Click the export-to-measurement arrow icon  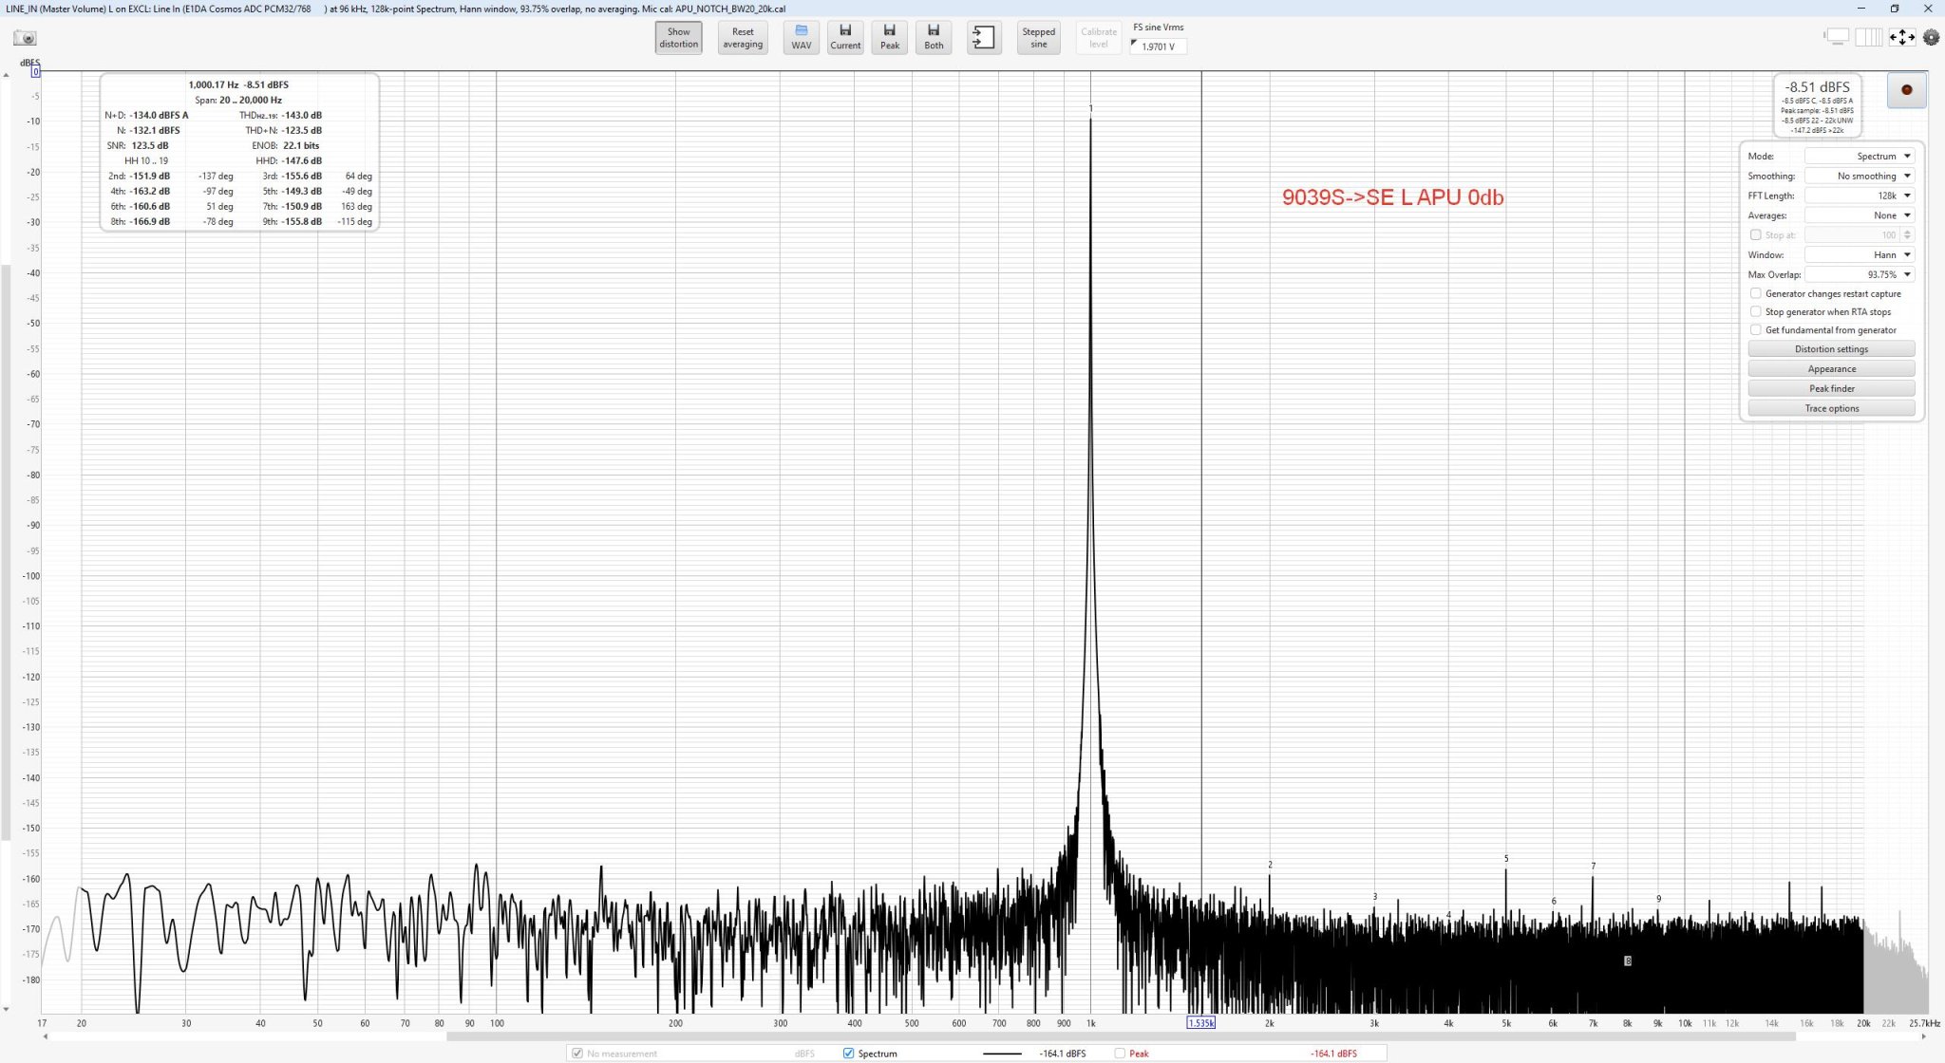[984, 38]
